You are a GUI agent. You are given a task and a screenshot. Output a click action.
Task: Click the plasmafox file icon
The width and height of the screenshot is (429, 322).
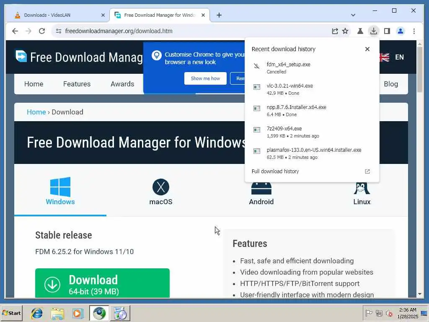point(257,151)
